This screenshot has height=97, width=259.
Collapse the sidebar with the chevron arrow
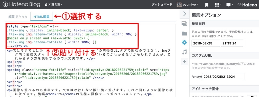[x=184, y=14]
